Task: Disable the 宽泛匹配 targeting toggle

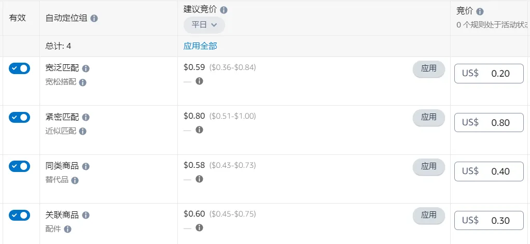Action: click(x=19, y=68)
